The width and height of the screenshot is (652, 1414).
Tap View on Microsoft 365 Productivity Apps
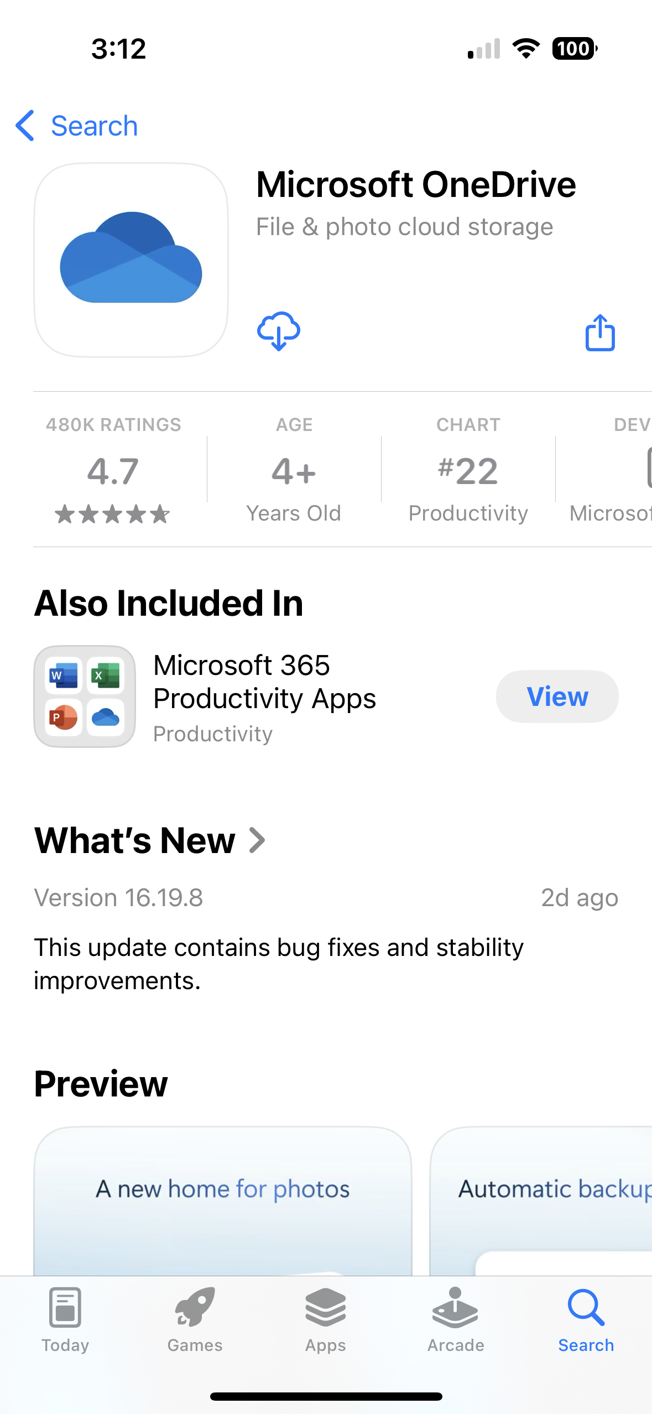pos(556,696)
